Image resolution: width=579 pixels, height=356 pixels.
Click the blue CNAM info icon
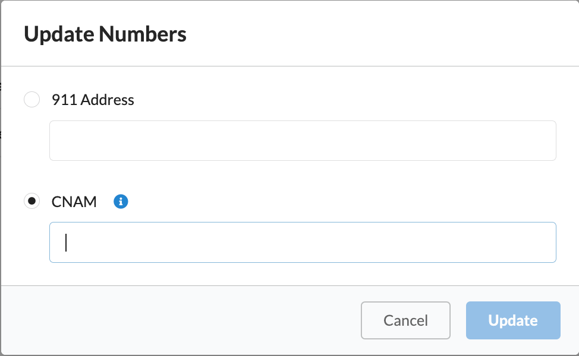point(121,202)
